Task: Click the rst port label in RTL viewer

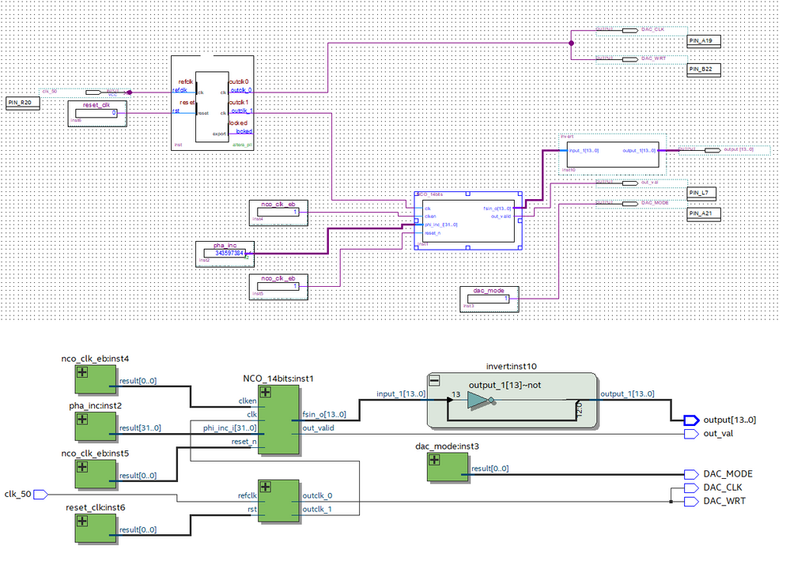Action: (x=252, y=510)
